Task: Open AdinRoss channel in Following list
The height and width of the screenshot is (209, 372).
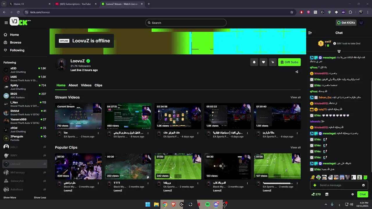Action: click(x=25, y=189)
